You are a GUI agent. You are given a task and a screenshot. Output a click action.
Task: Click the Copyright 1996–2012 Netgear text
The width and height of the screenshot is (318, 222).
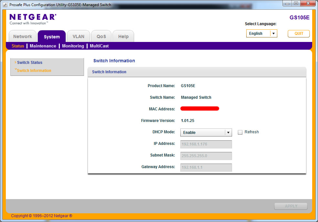[x=42, y=216]
